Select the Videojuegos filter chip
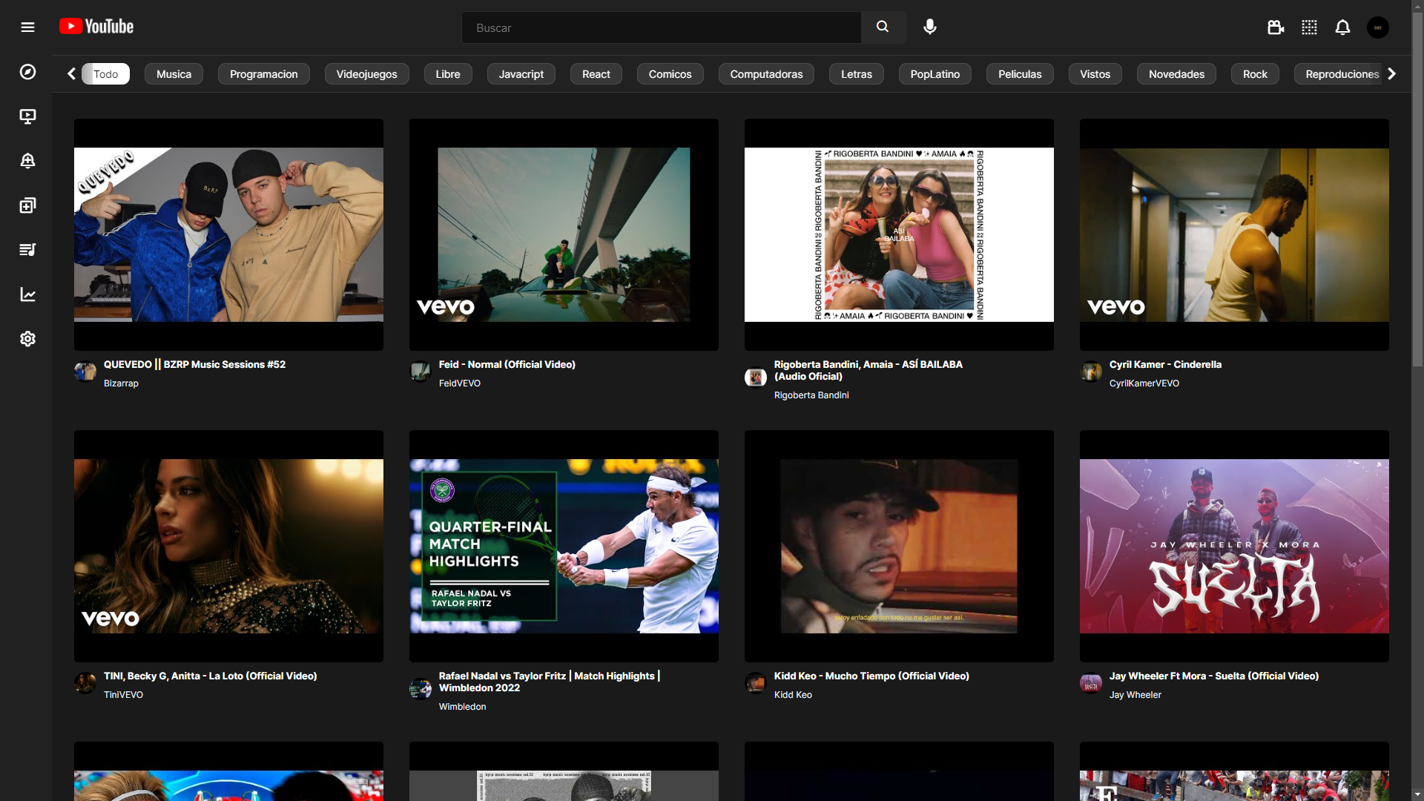The height and width of the screenshot is (801, 1424). [x=366, y=74]
